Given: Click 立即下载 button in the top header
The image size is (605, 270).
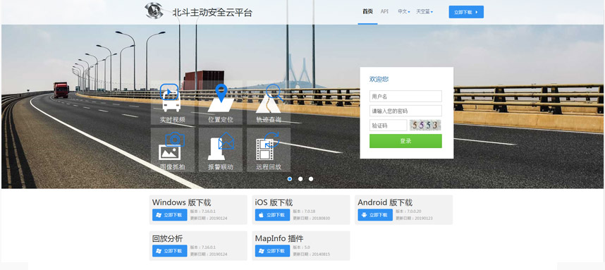Looking at the screenshot, I should (466, 12).
